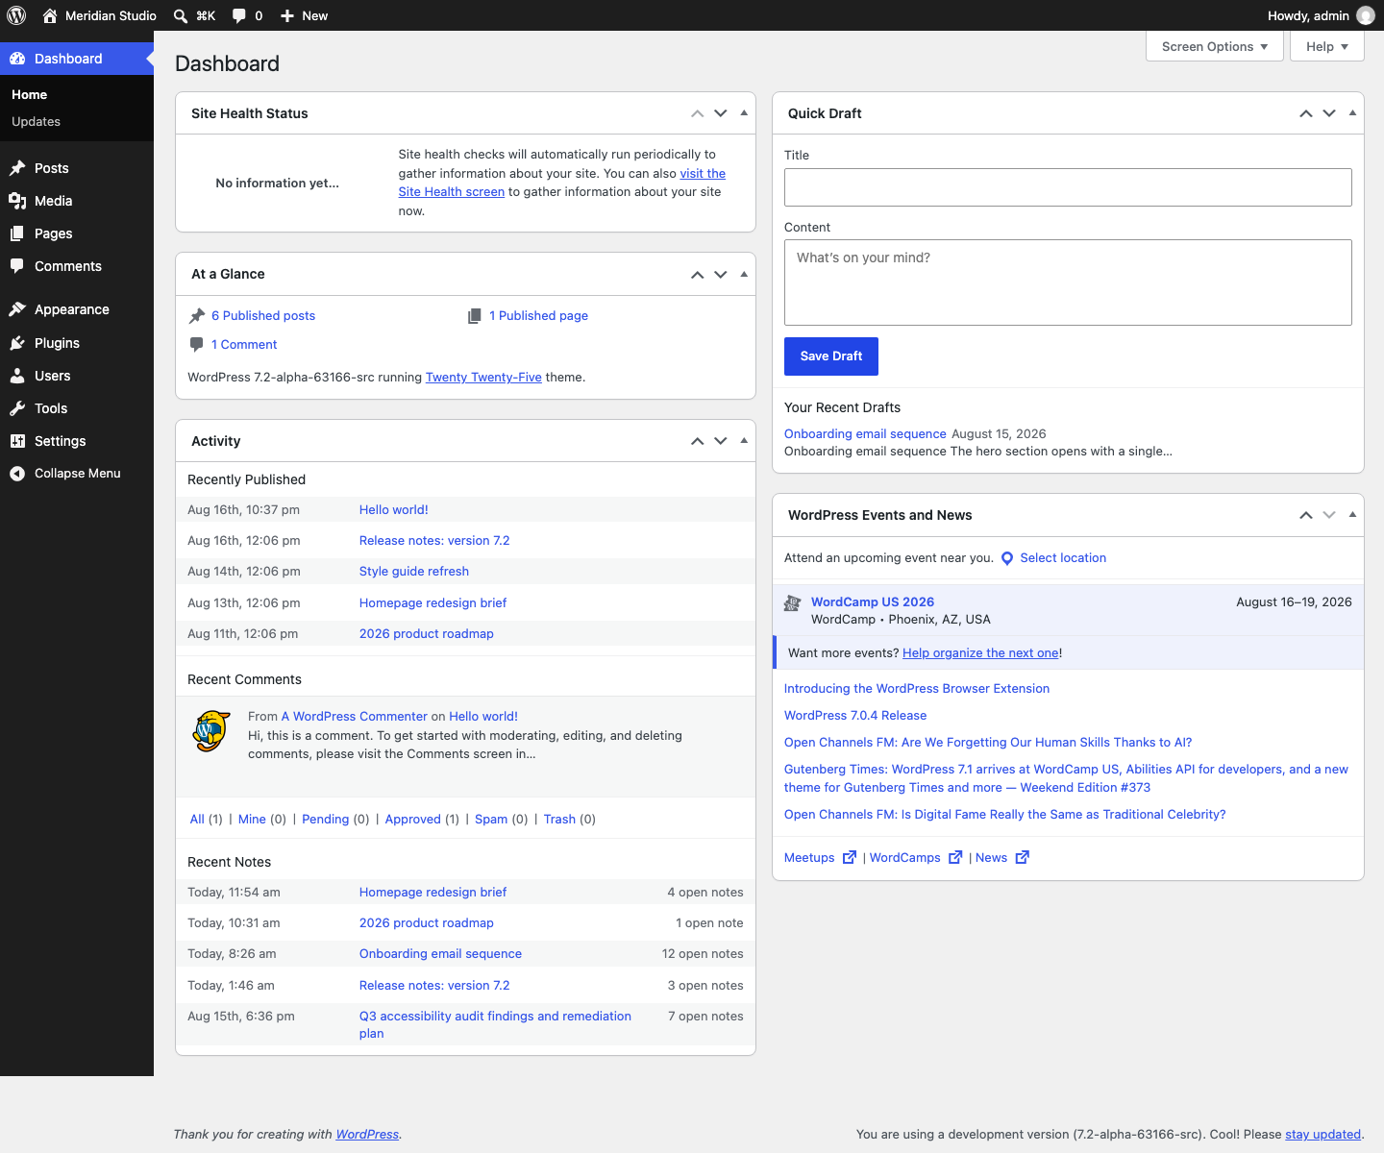This screenshot has width=1384, height=1153.
Task: Click Select location for events
Action: pyautogui.click(x=1063, y=558)
